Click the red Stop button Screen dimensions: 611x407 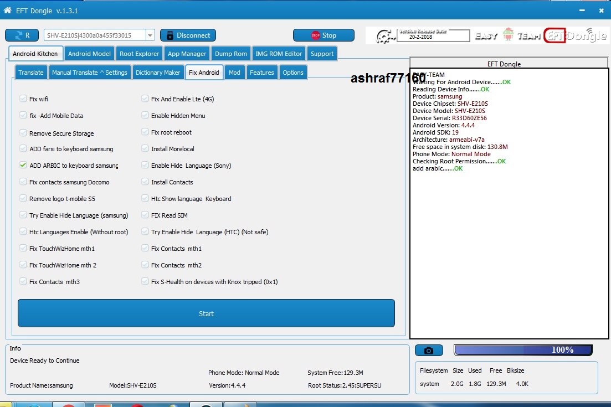pyautogui.click(x=324, y=35)
